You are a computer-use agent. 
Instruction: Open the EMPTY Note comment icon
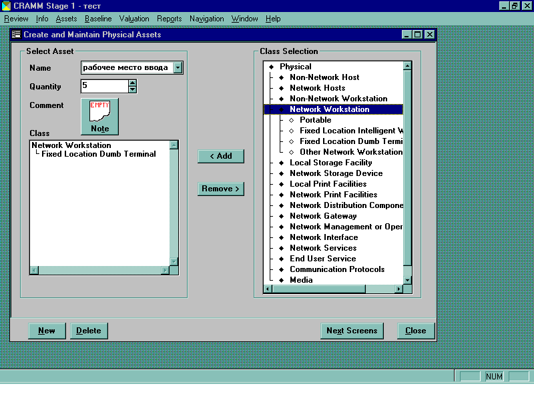(99, 116)
